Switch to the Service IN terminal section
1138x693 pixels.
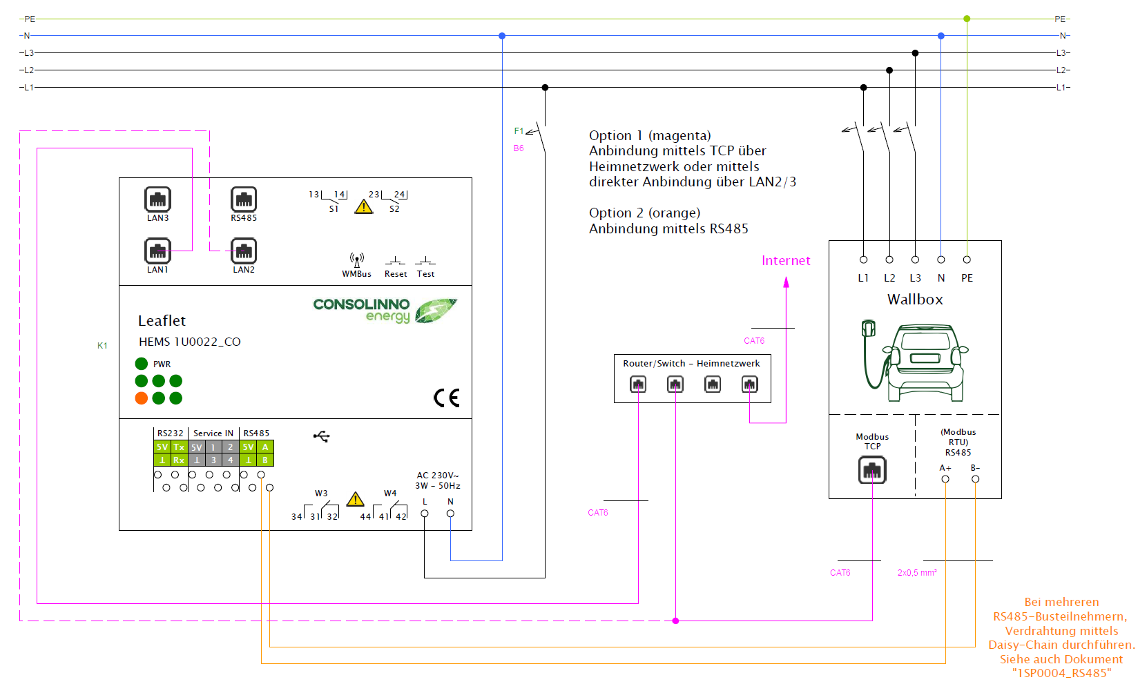(x=214, y=433)
